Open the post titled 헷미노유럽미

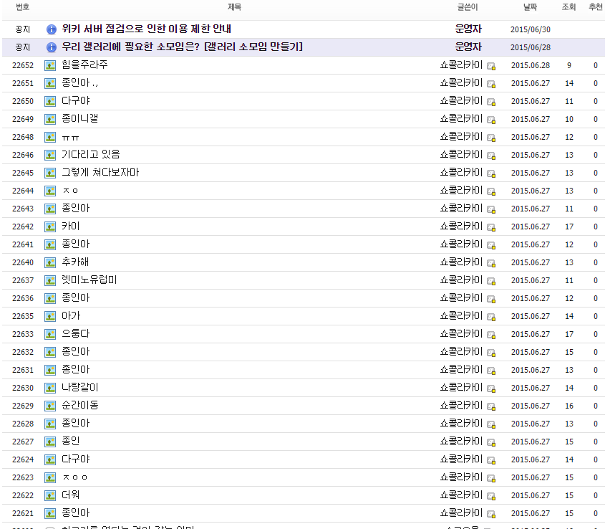coord(89,280)
